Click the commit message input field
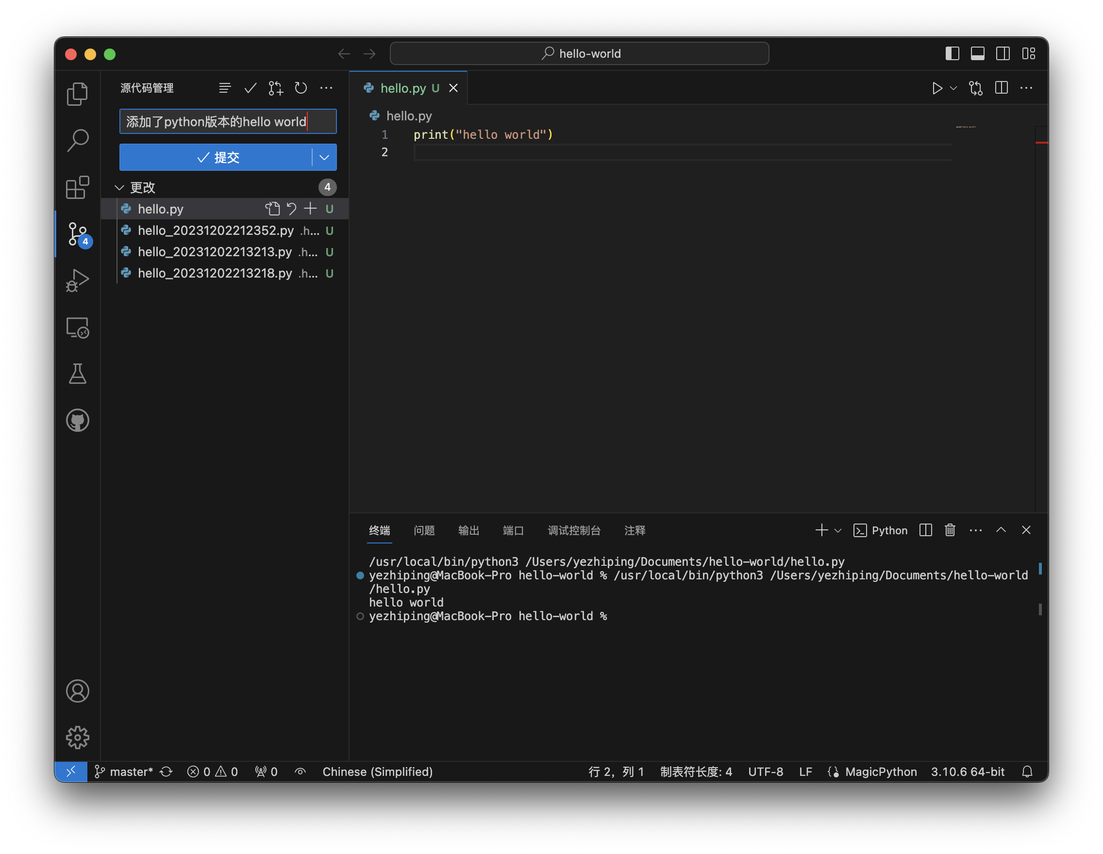Screen dimensions: 1103x854 pyautogui.click(x=228, y=122)
